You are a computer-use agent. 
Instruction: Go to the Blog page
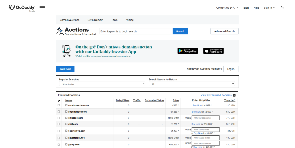pos(246,8)
